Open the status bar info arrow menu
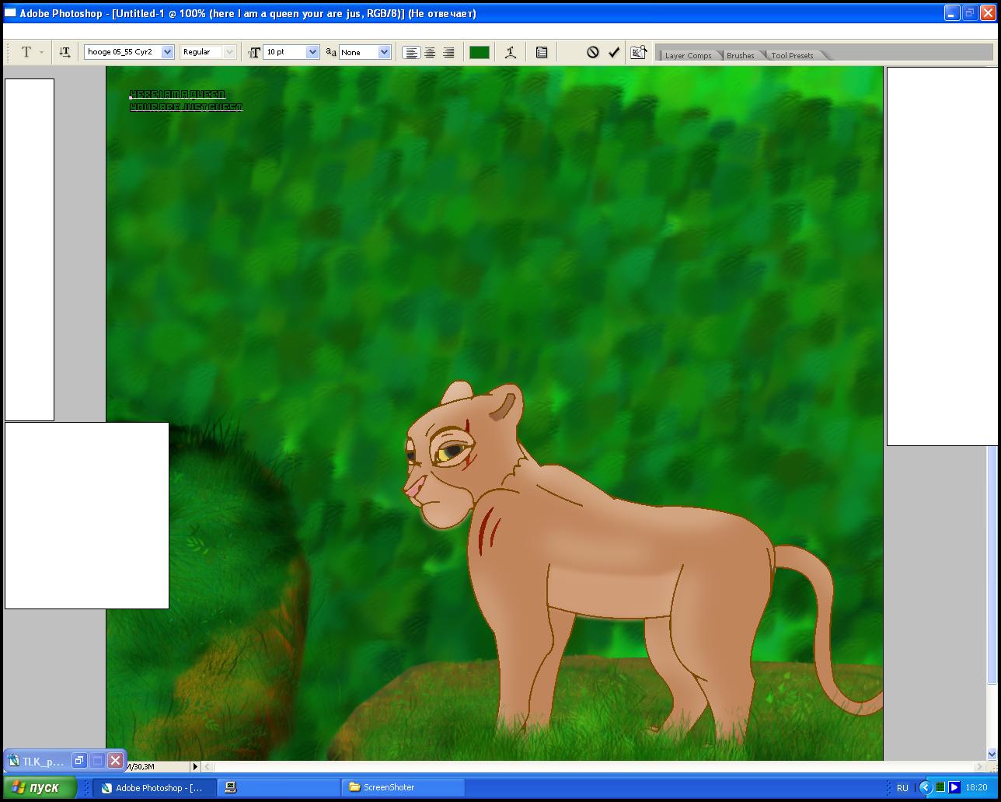 [195, 766]
